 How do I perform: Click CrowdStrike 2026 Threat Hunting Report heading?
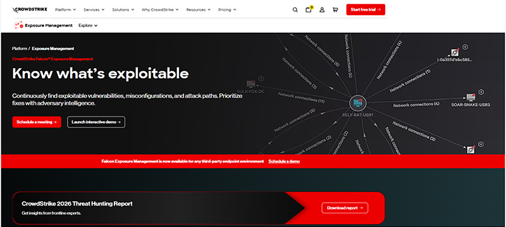pyautogui.click(x=77, y=204)
